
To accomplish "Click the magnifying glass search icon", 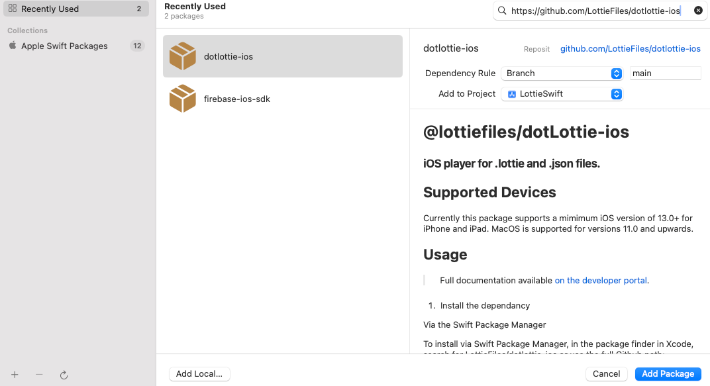I will (x=502, y=11).
